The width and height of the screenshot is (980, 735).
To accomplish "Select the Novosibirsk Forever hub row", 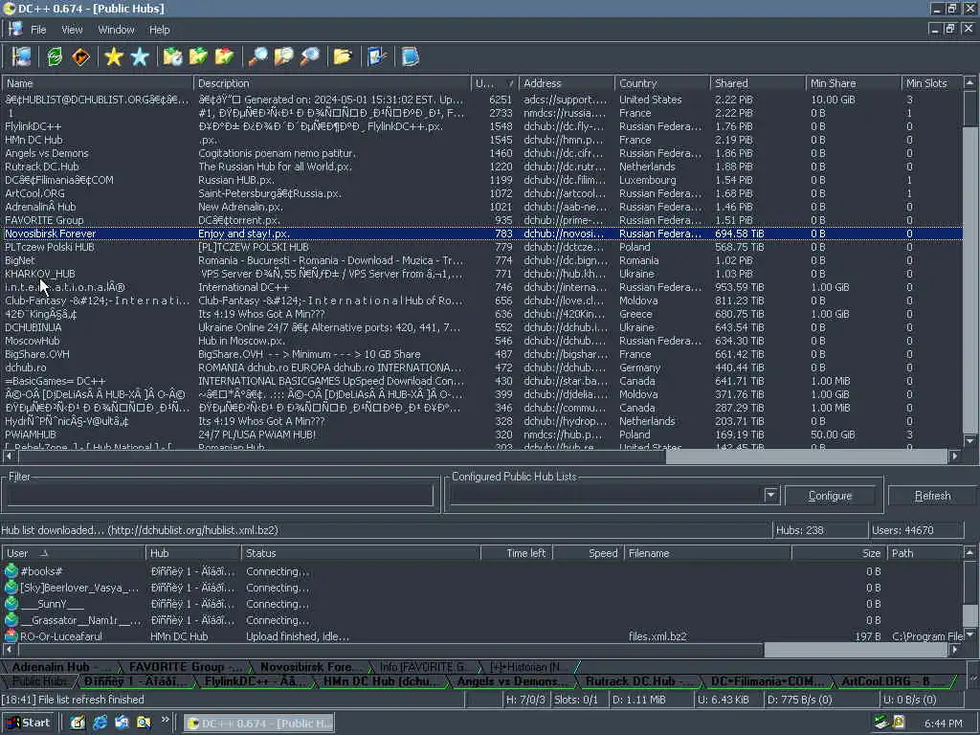I will 482,234.
